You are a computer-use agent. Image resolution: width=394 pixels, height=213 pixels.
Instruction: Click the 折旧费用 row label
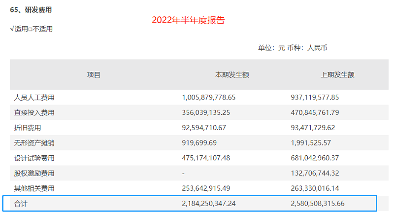click(x=28, y=128)
